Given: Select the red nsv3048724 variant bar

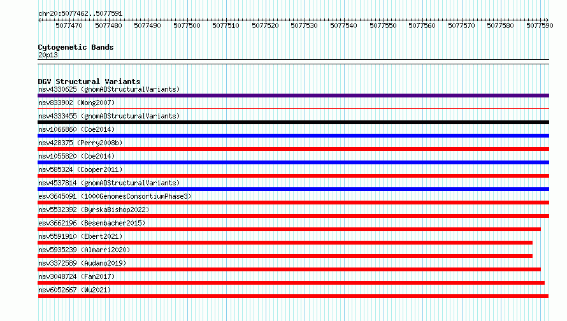Looking at the screenshot, I should 291,283.
